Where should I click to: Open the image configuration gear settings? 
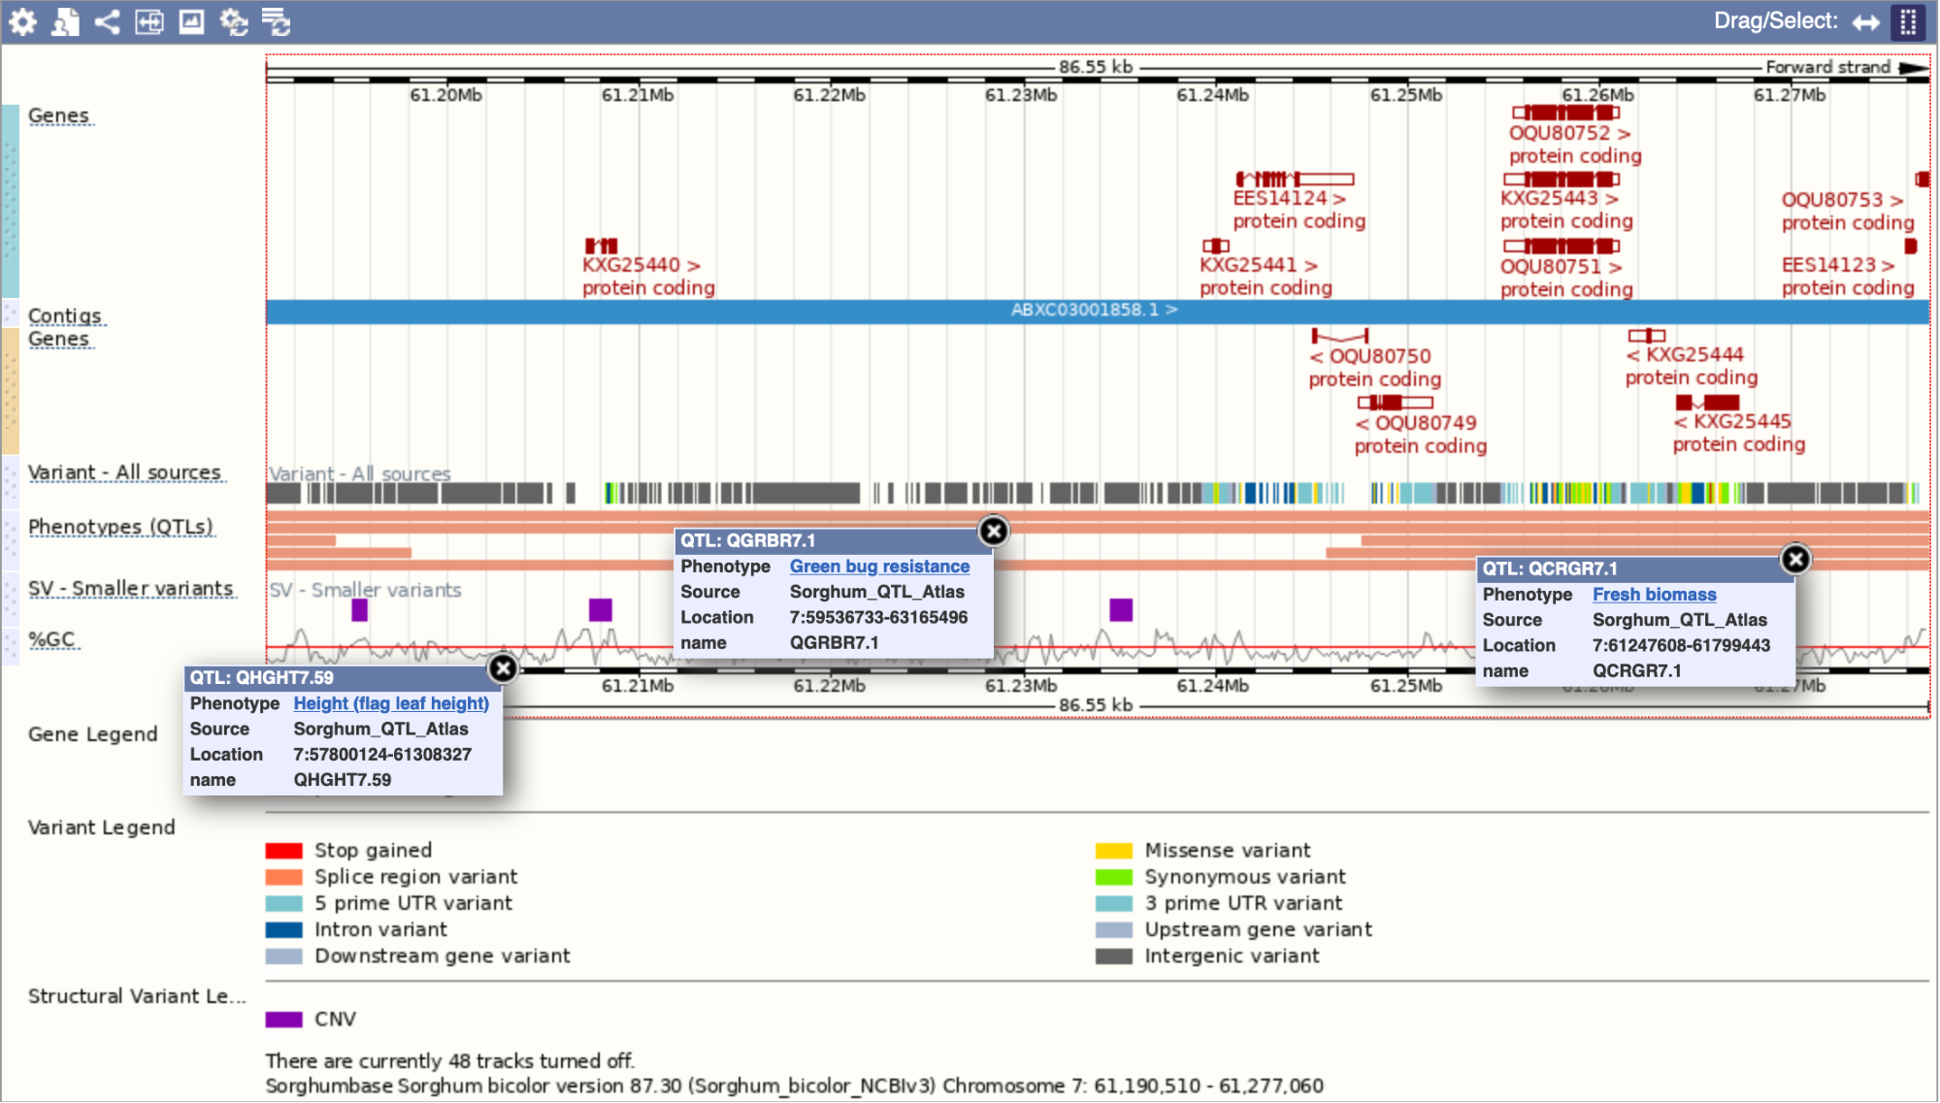pyautogui.click(x=23, y=21)
